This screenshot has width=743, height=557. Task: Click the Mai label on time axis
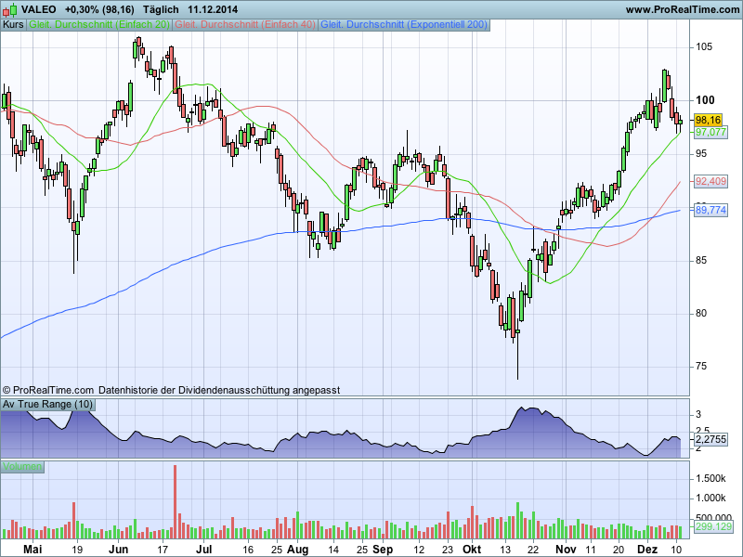coord(33,550)
